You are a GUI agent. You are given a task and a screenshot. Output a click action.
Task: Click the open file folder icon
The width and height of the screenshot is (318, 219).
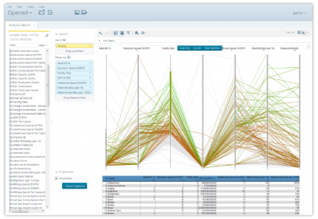click(x=42, y=12)
